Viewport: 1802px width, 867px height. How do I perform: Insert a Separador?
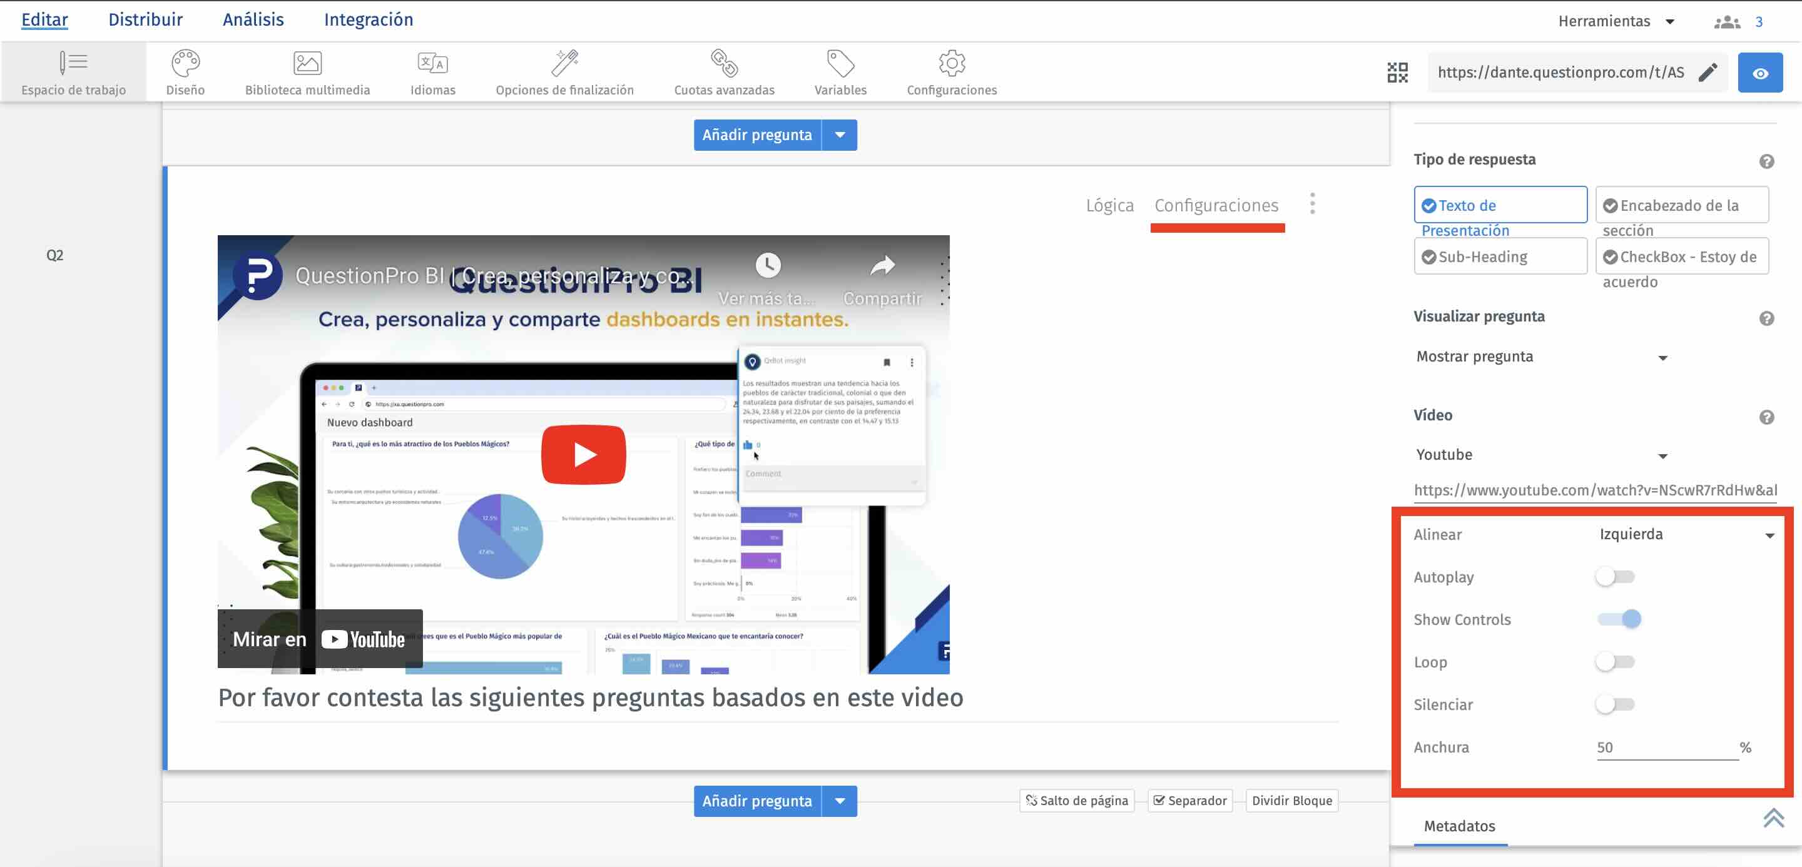click(x=1190, y=801)
